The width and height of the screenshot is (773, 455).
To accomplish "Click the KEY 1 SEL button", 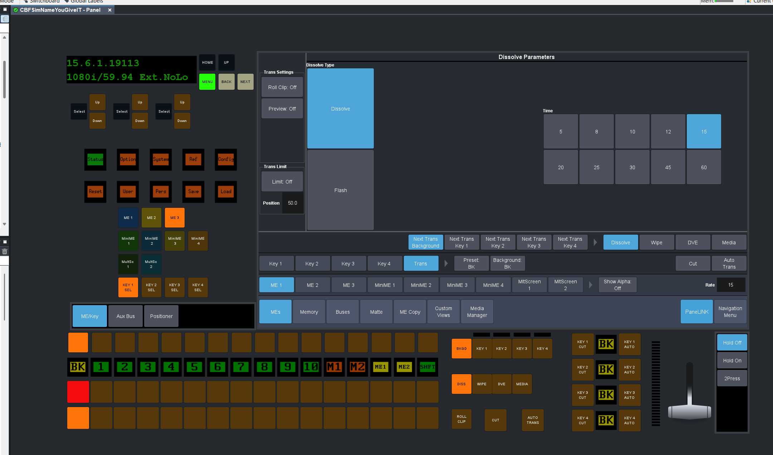I will coord(128,288).
